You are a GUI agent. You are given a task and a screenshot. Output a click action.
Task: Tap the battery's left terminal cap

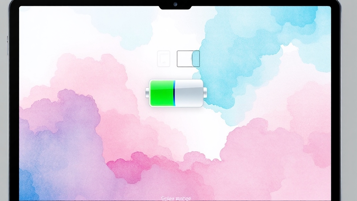[x=147, y=93]
